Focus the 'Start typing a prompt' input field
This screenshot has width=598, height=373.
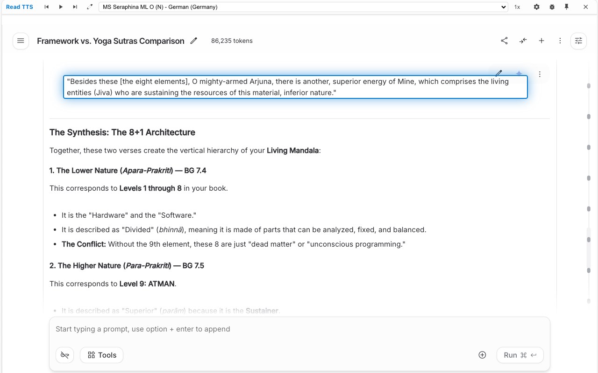coord(299,329)
